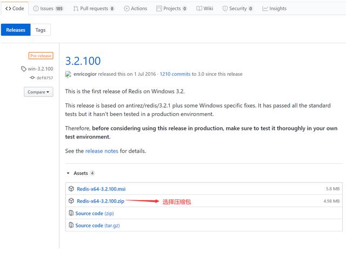Go to the Actions tab
The height and width of the screenshot is (262, 346).
point(136,9)
